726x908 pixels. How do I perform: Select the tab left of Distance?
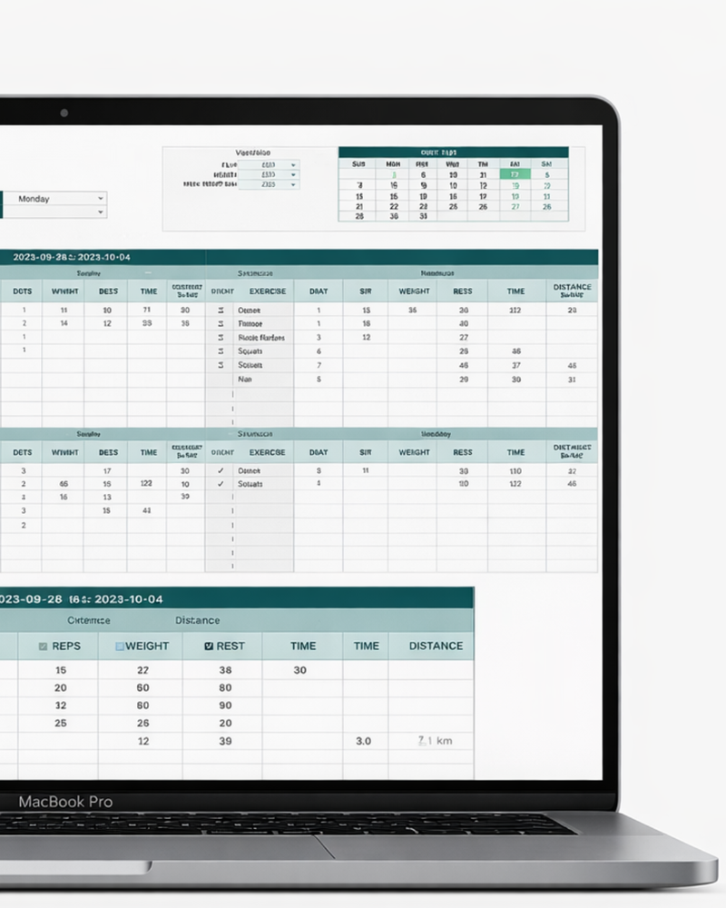(x=89, y=620)
